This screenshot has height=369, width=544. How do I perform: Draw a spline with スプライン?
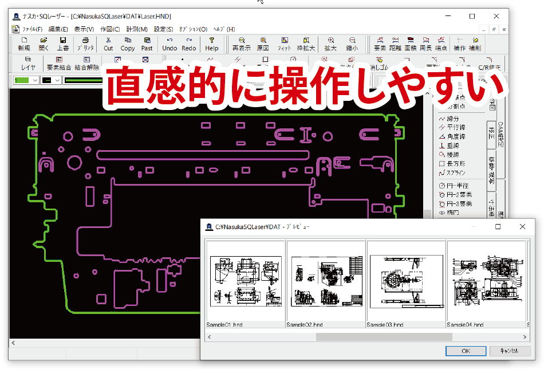452,172
